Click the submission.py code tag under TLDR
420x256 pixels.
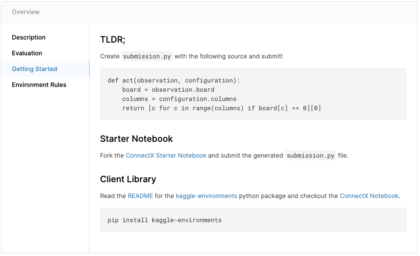(x=147, y=56)
